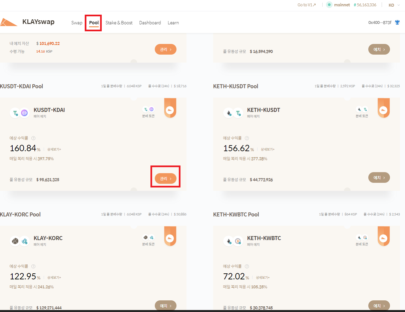
Task: Click the KETH-KWBTC pair token icons
Action: [x=234, y=241]
